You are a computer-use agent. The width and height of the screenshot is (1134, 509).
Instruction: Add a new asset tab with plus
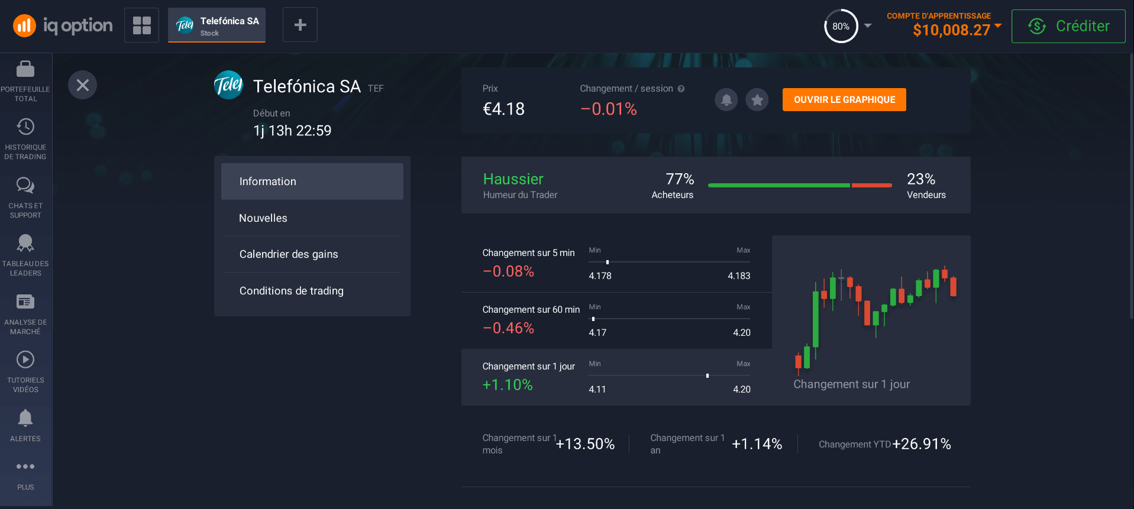pos(300,25)
